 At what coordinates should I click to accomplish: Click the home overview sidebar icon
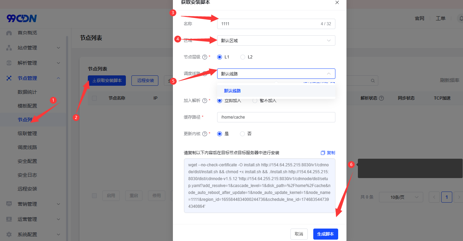pos(9,33)
